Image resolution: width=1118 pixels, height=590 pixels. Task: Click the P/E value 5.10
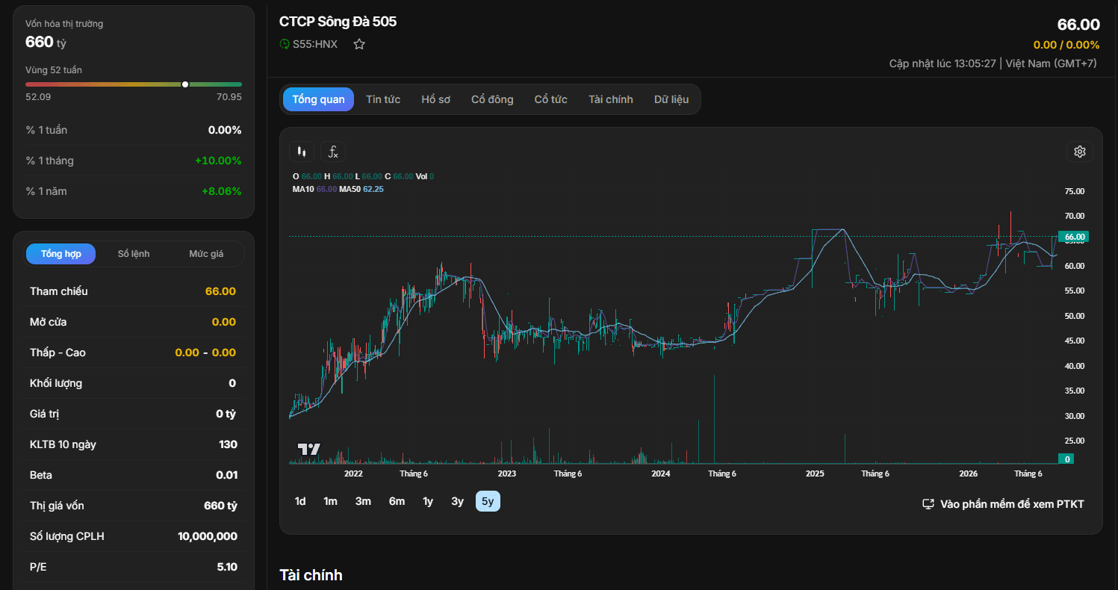click(227, 567)
